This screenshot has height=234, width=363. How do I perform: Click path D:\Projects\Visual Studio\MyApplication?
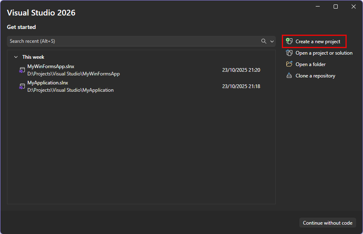(x=71, y=90)
